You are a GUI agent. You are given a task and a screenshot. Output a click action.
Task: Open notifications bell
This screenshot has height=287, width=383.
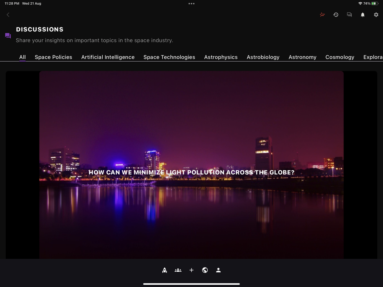(363, 15)
